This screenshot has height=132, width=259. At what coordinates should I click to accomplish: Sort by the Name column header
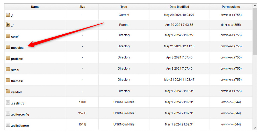coord(35,7)
